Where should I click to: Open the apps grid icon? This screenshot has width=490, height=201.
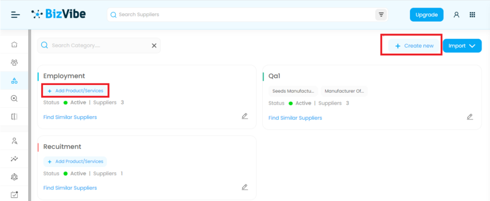click(472, 15)
